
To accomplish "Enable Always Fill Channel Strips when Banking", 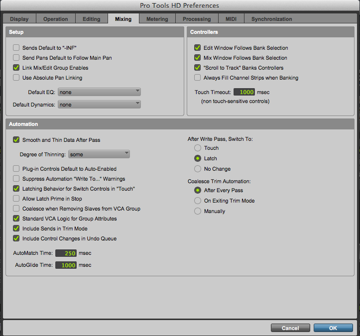I will (198, 78).
